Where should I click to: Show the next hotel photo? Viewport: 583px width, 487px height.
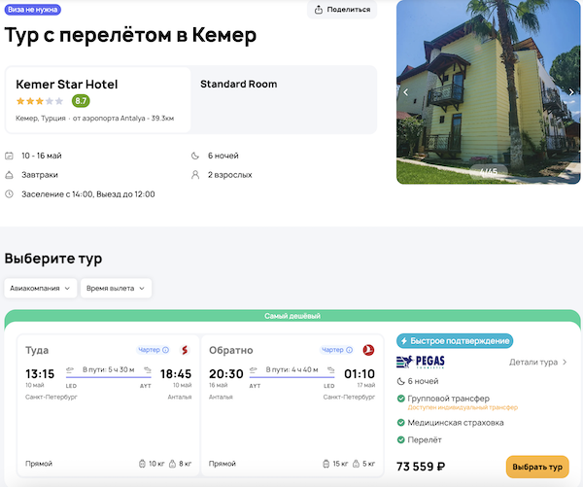(x=571, y=92)
